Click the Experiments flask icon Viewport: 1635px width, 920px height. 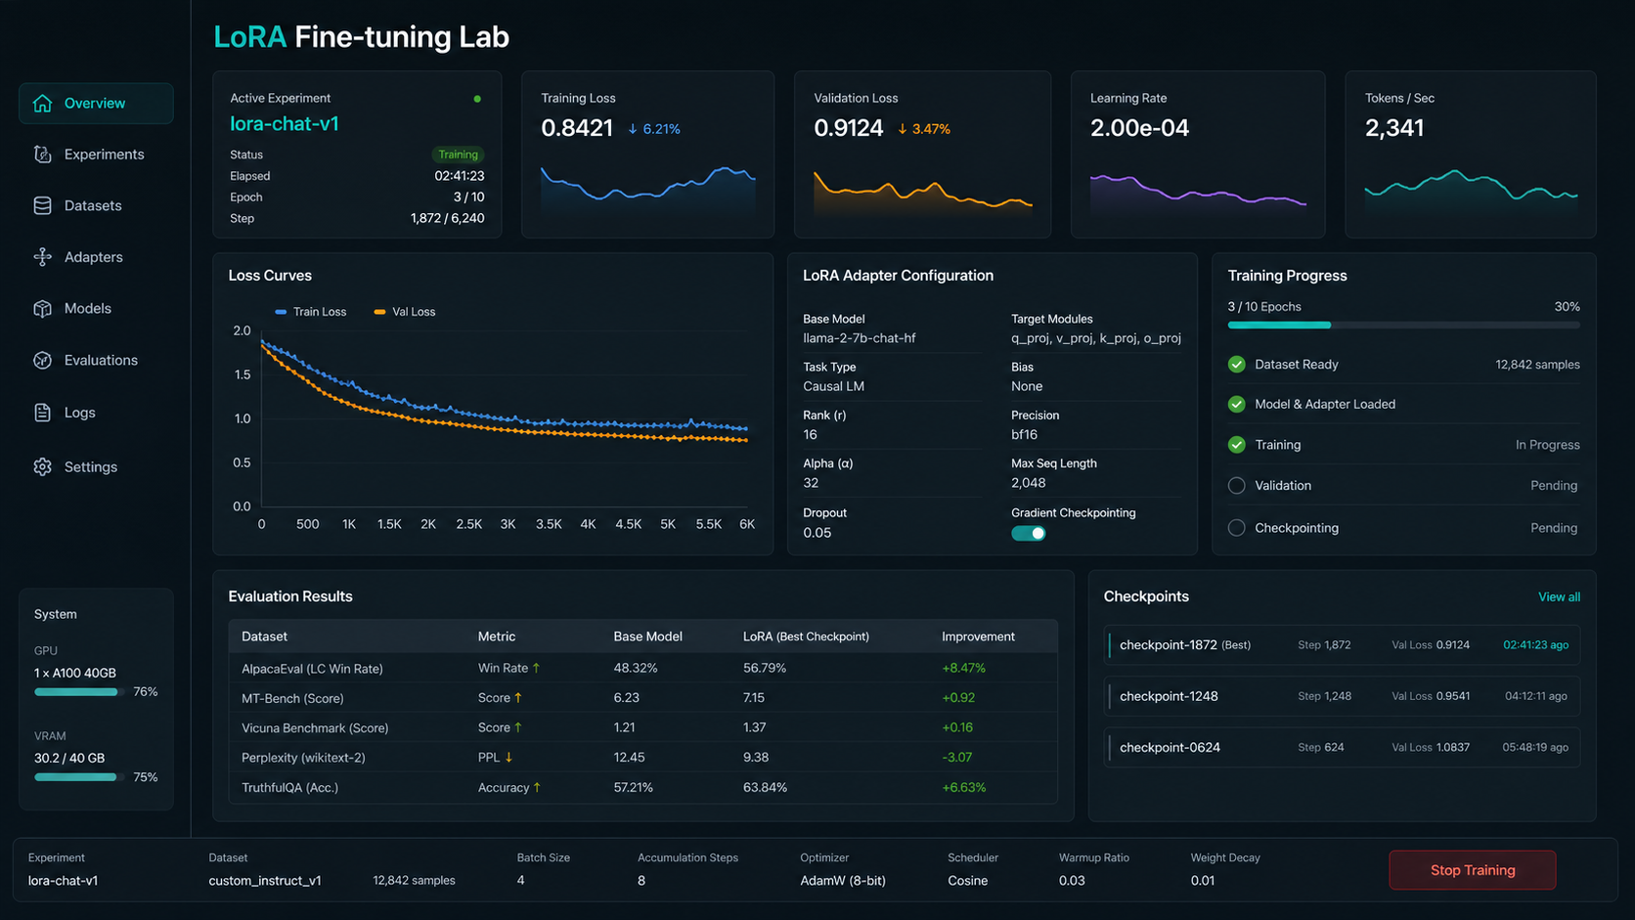pos(42,154)
